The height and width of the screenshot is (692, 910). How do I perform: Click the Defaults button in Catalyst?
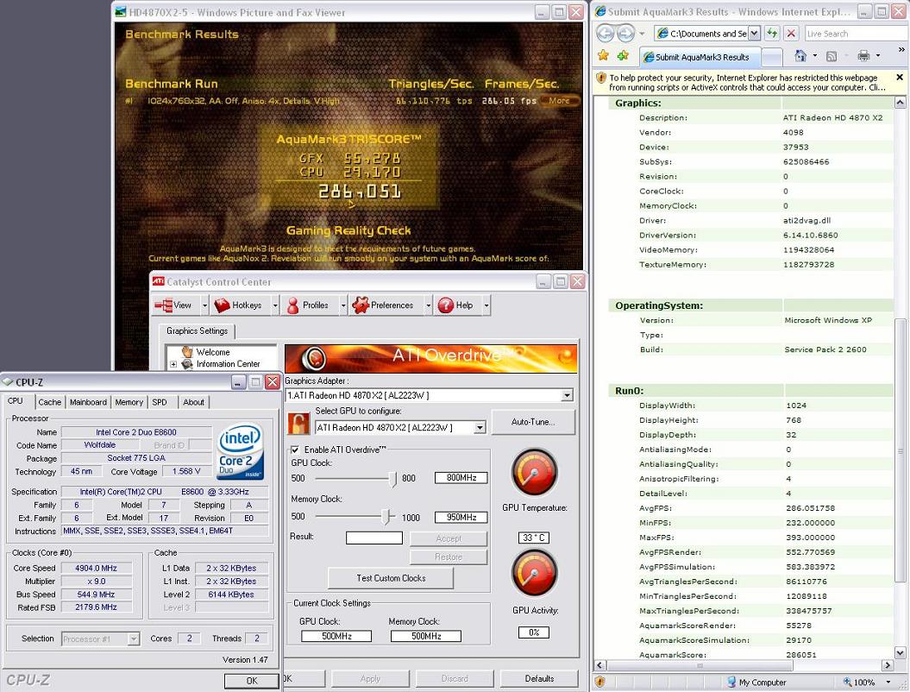tap(539, 678)
